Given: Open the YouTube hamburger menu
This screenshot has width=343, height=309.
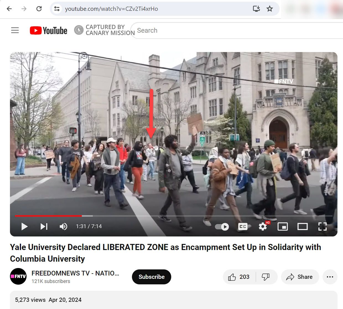Looking at the screenshot, I should 15,30.
